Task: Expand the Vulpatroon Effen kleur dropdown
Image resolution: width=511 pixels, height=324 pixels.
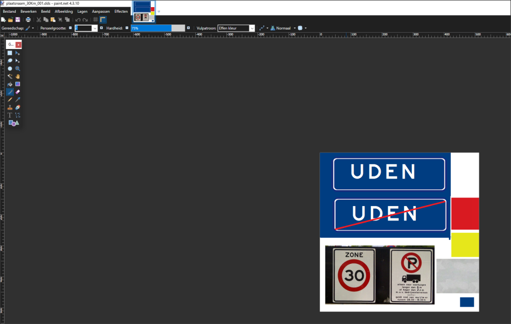Action: [x=251, y=28]
